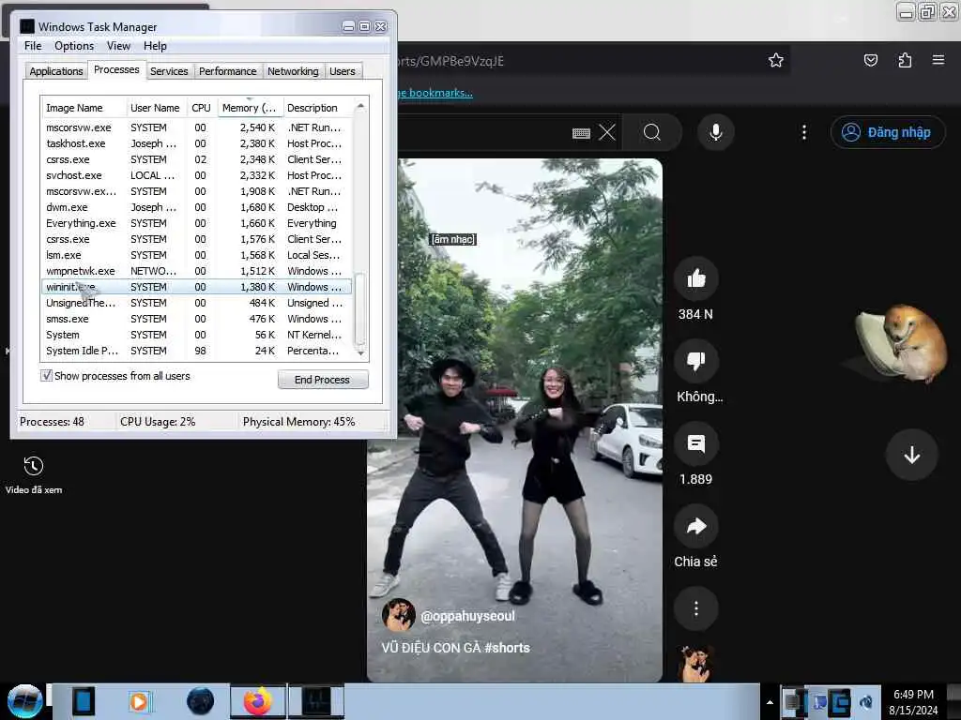This screenshot has height=720, width=961.
Task: Sort processes by CPU column
Action: point(201,108)
